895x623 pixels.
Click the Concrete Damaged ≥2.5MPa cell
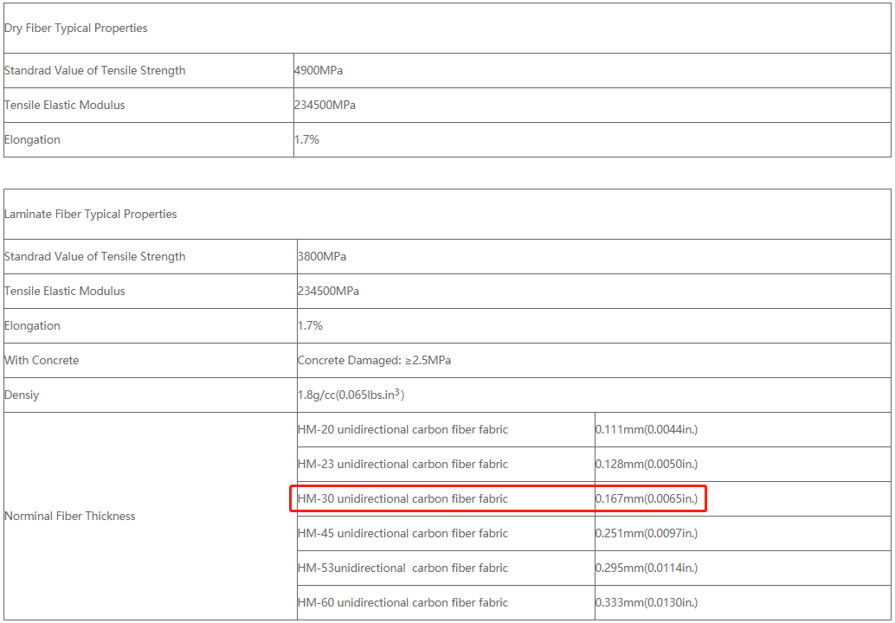click(374, 361)
